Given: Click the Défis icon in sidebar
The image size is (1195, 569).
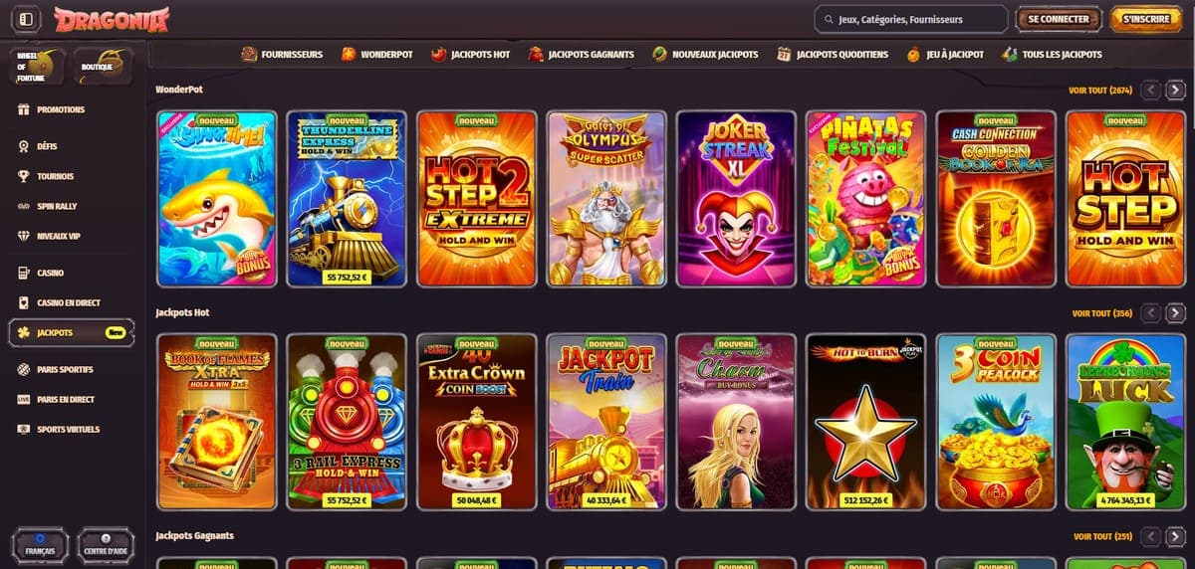Looking at the screenshot, I should pyautogui.click(x=24, y=146).
